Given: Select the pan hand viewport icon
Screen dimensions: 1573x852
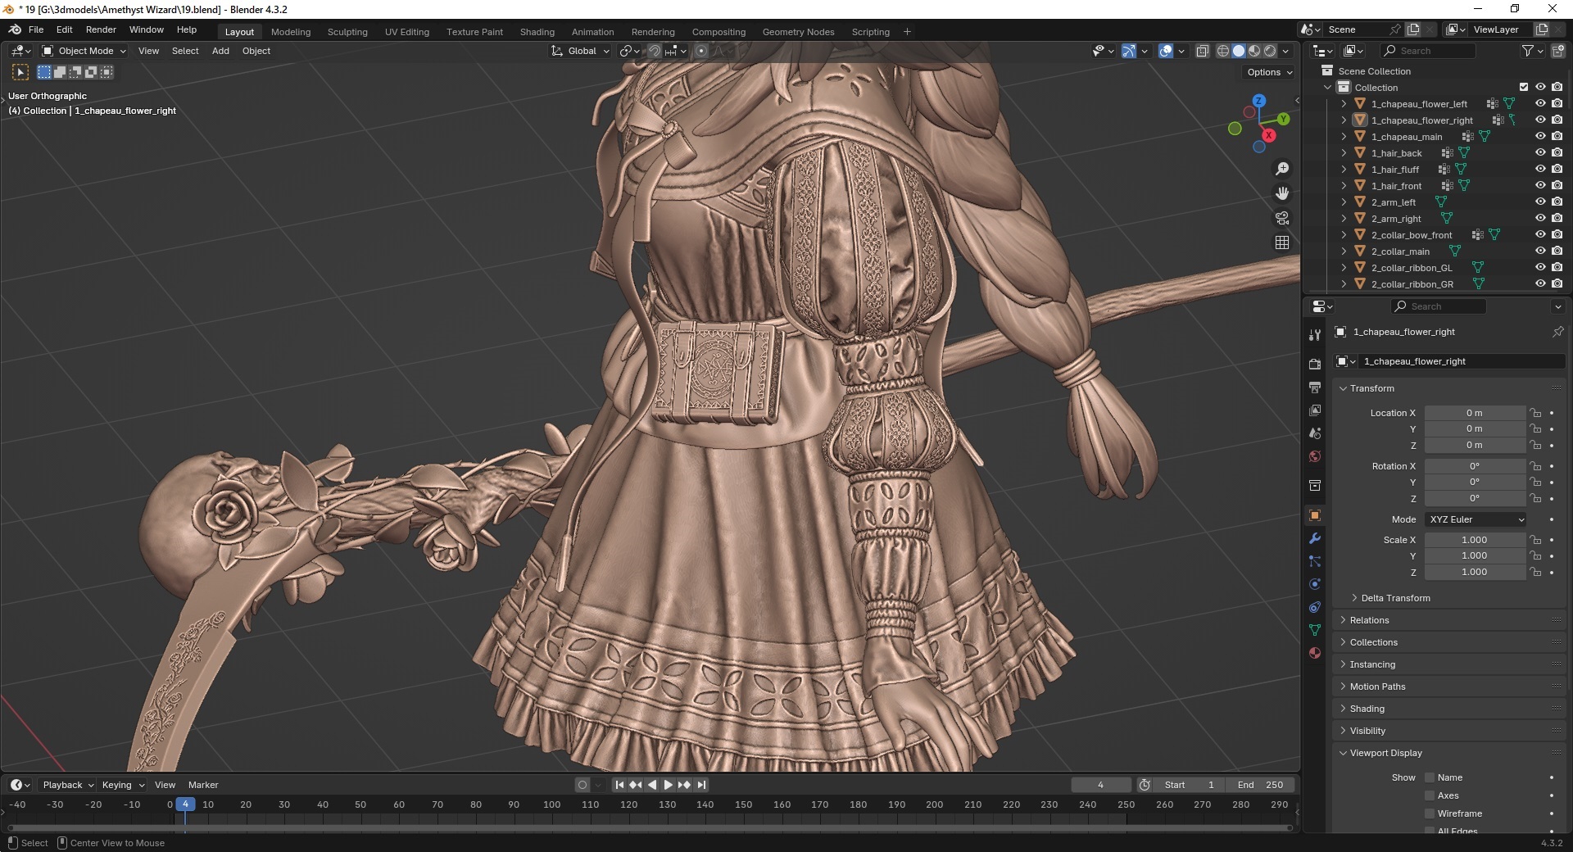Looking at the screenshot, I should point(1282,193).
